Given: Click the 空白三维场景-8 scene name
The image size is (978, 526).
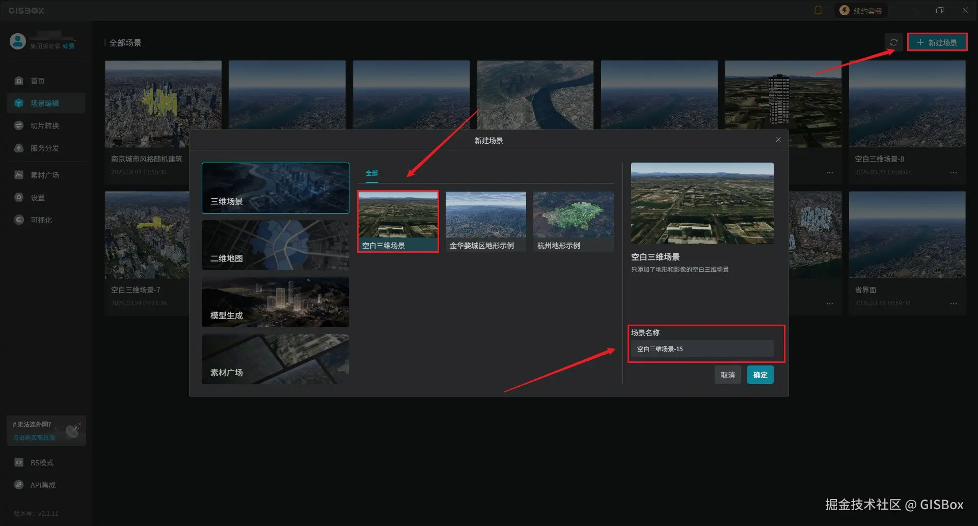Looking at the screenshot, I should 879,159.
